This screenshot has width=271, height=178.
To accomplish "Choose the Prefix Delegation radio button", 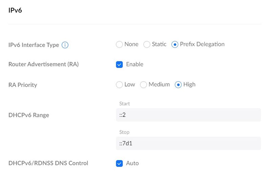I will [175, 45].
